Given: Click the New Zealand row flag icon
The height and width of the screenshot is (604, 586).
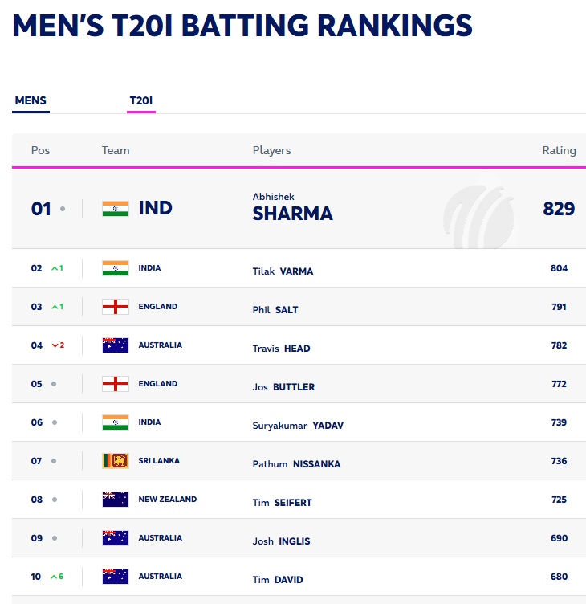Looking at the screenshot, I should 115,500.
